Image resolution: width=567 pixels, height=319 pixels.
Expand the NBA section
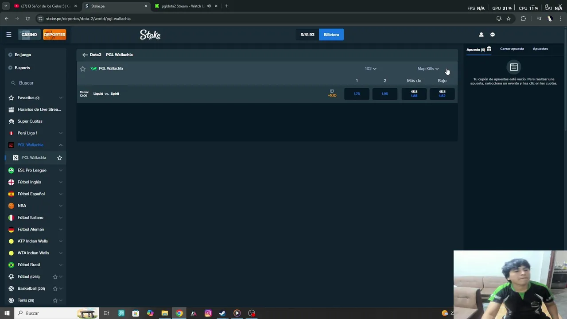pos(61,206)
